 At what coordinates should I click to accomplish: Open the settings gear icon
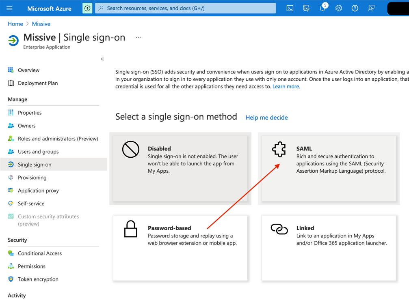click(339, 8)
